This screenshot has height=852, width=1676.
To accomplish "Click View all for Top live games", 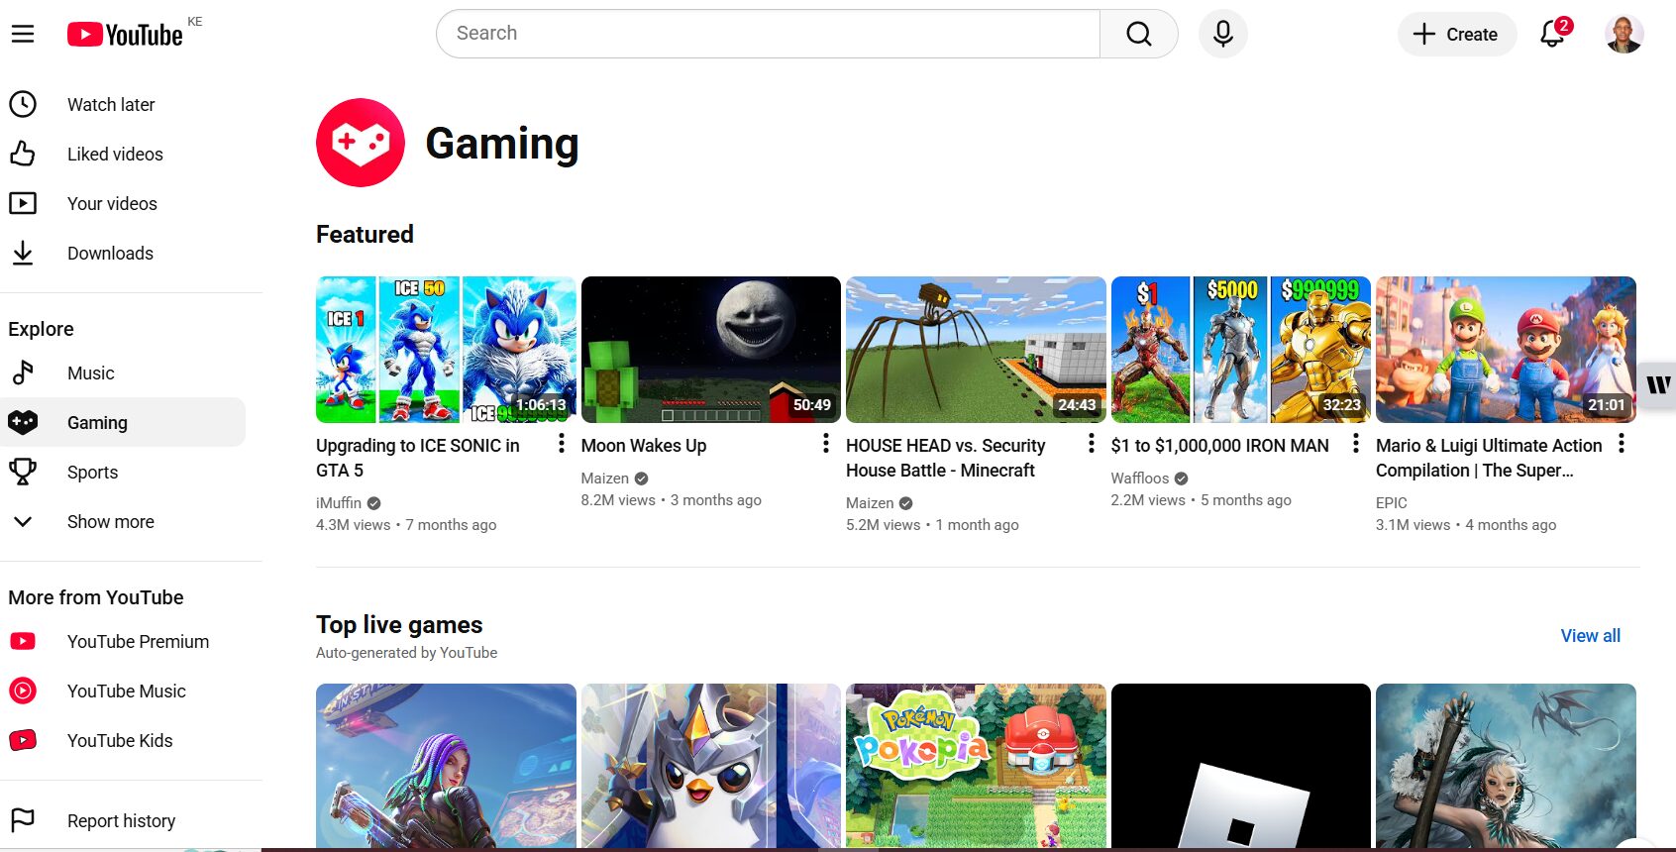I will [x=1590, y=636].
